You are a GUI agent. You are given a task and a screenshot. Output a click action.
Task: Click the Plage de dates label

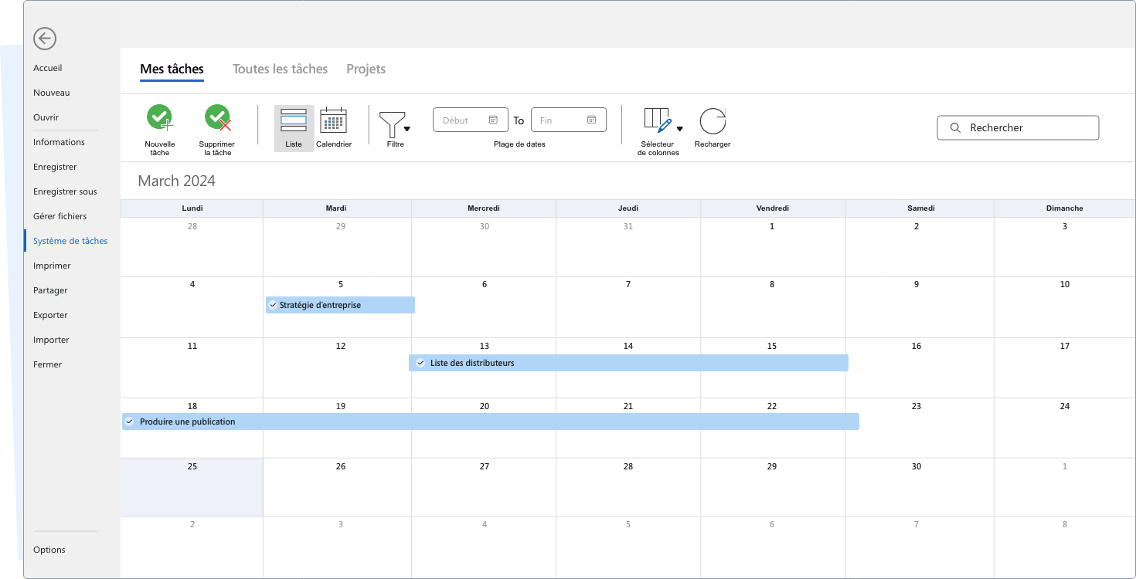[x=519, y=144]
